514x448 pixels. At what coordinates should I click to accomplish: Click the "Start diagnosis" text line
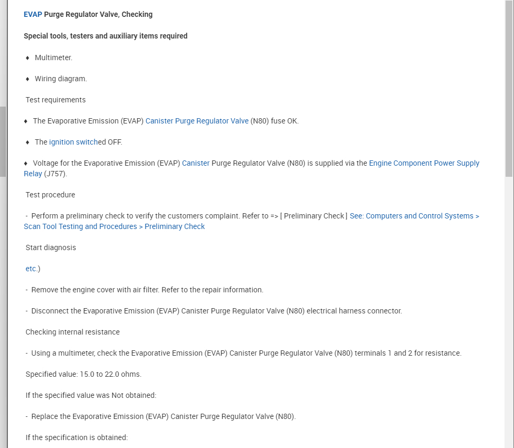51,247
